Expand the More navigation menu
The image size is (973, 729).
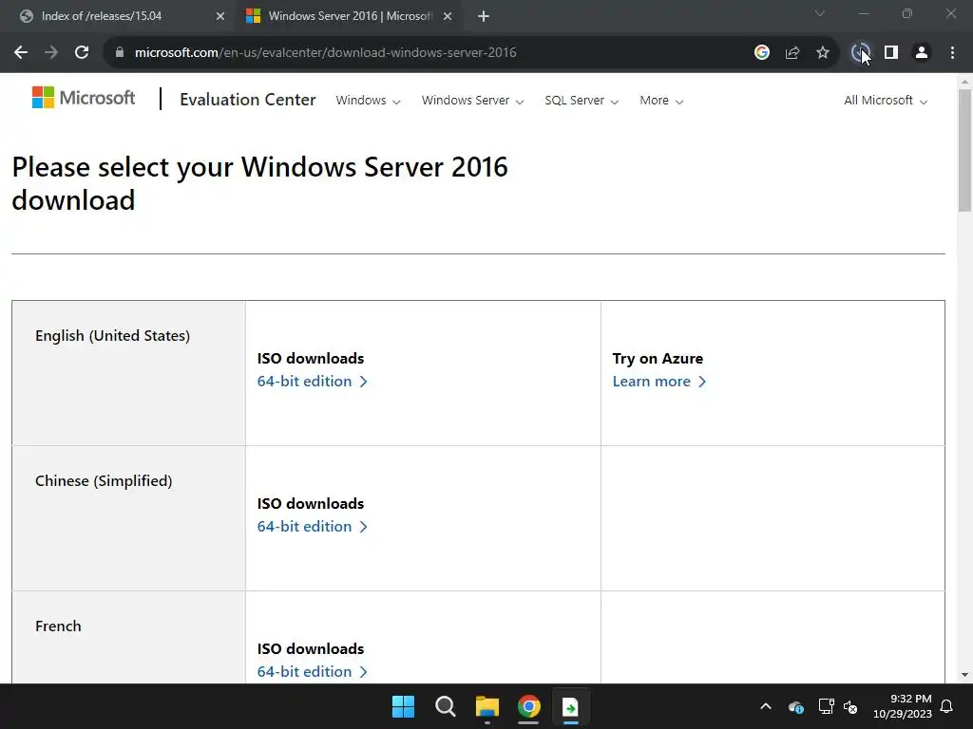[661, 101]
